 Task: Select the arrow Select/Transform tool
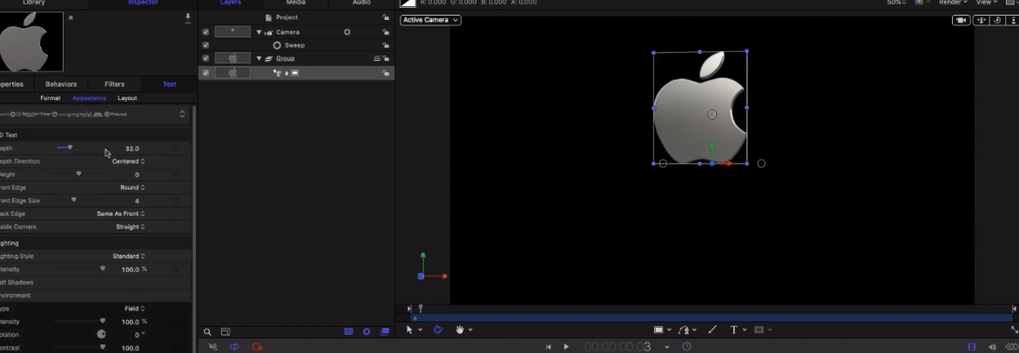pos(408,330)
